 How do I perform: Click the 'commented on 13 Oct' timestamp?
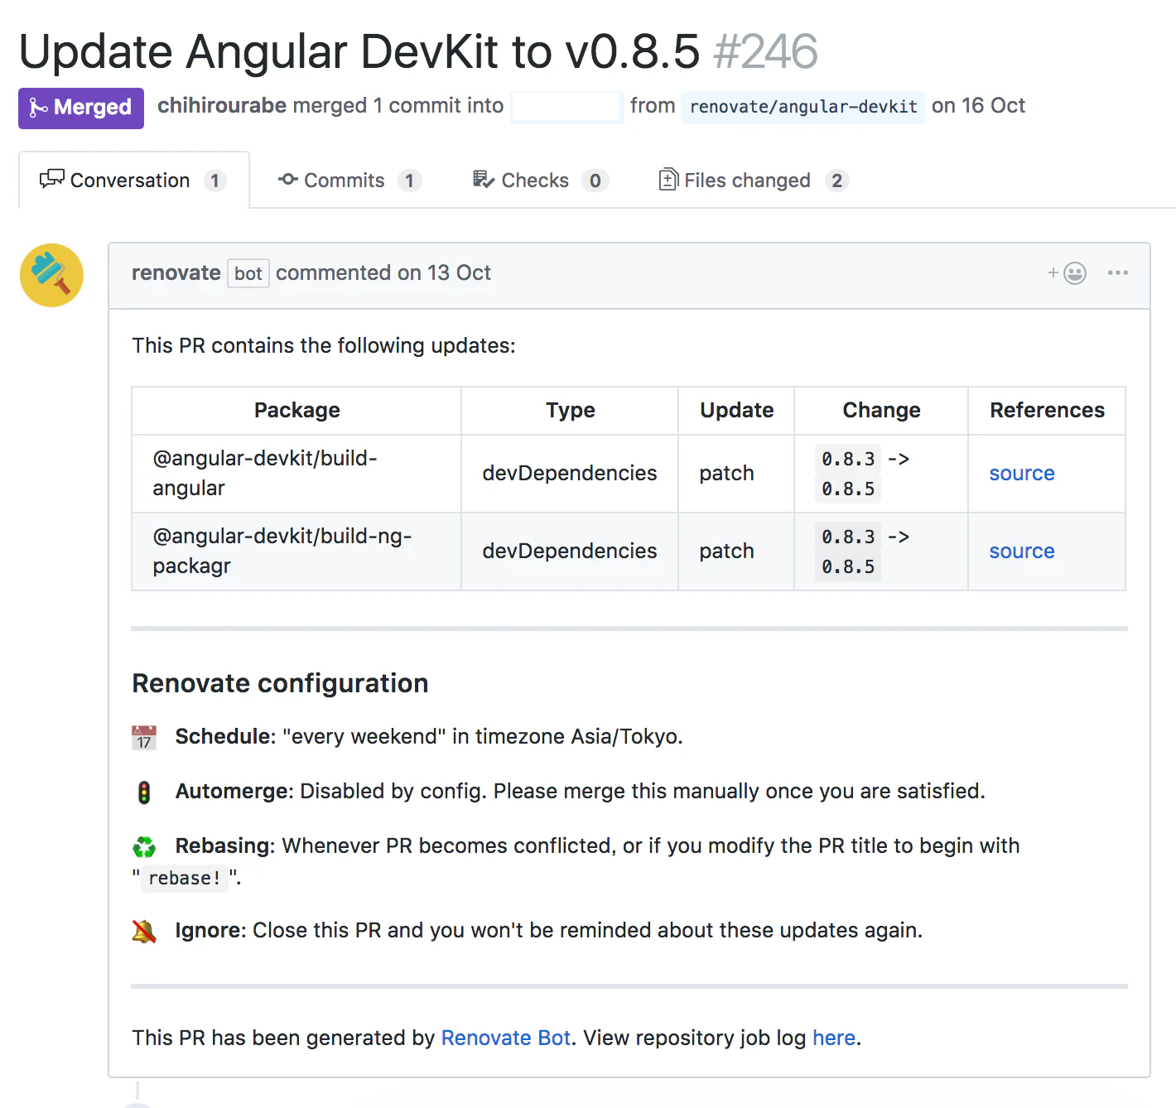pos(383,273)
